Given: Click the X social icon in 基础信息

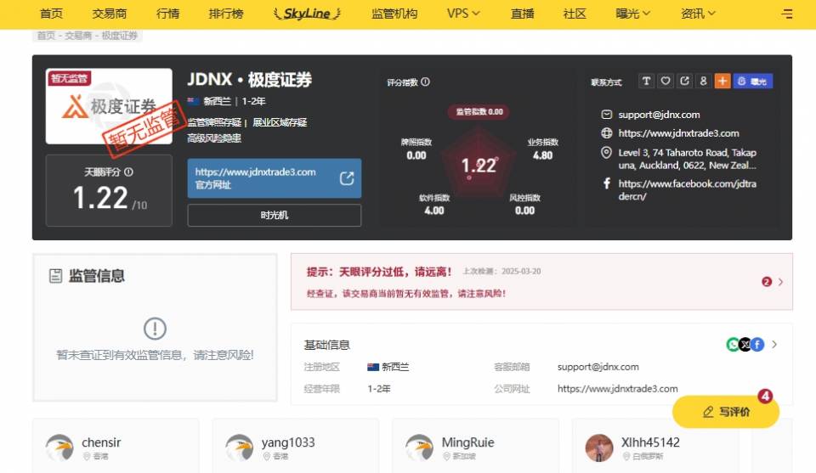Looking at the screenshot, I should 745,344.
